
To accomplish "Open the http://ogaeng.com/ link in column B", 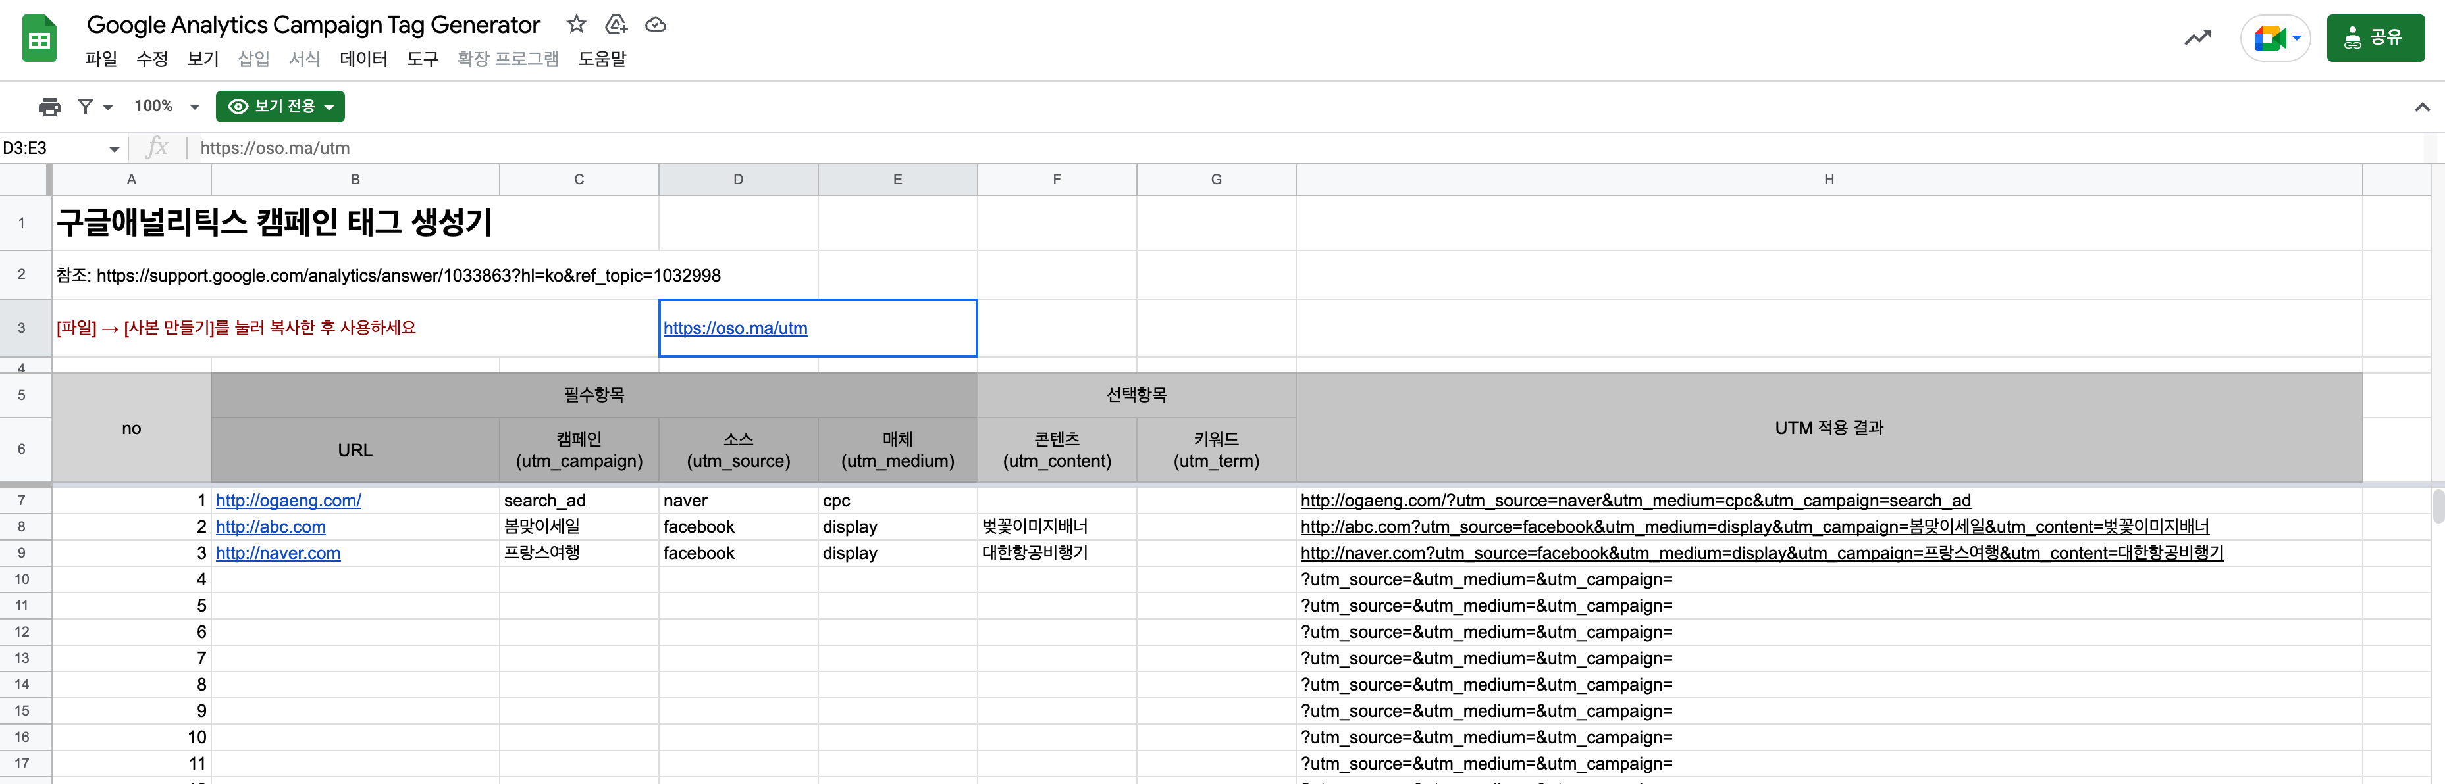I will [x=288, y=501].
